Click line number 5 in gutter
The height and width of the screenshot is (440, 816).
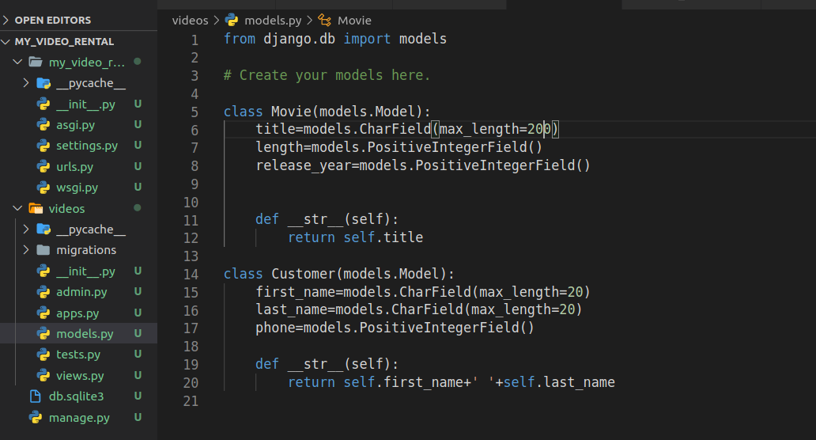pyautogui.click(x=195, y=112)
